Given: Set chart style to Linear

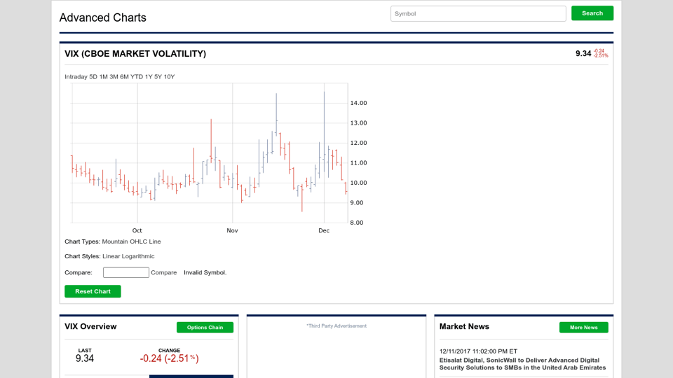Looking at the screenshot, I should click(x=112, y=256).
